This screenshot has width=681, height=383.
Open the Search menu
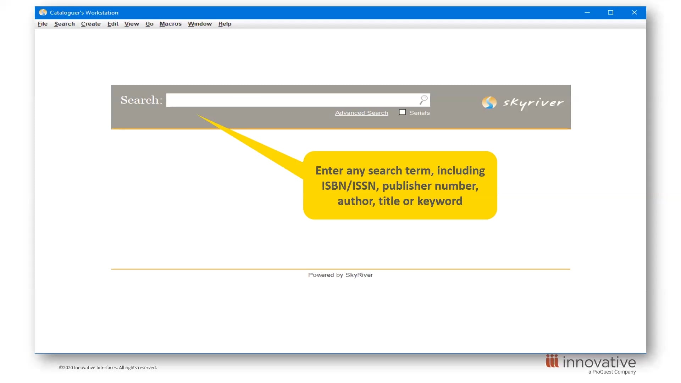pyautogui.click(x=64, y=24)
